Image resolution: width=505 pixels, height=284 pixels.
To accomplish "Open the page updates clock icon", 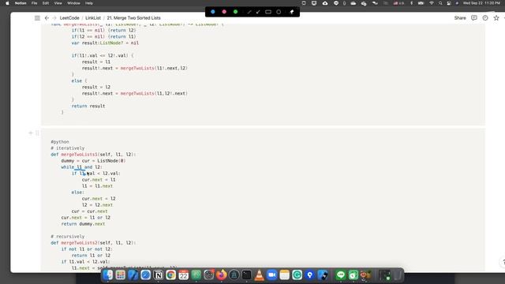I will point(485,18).
